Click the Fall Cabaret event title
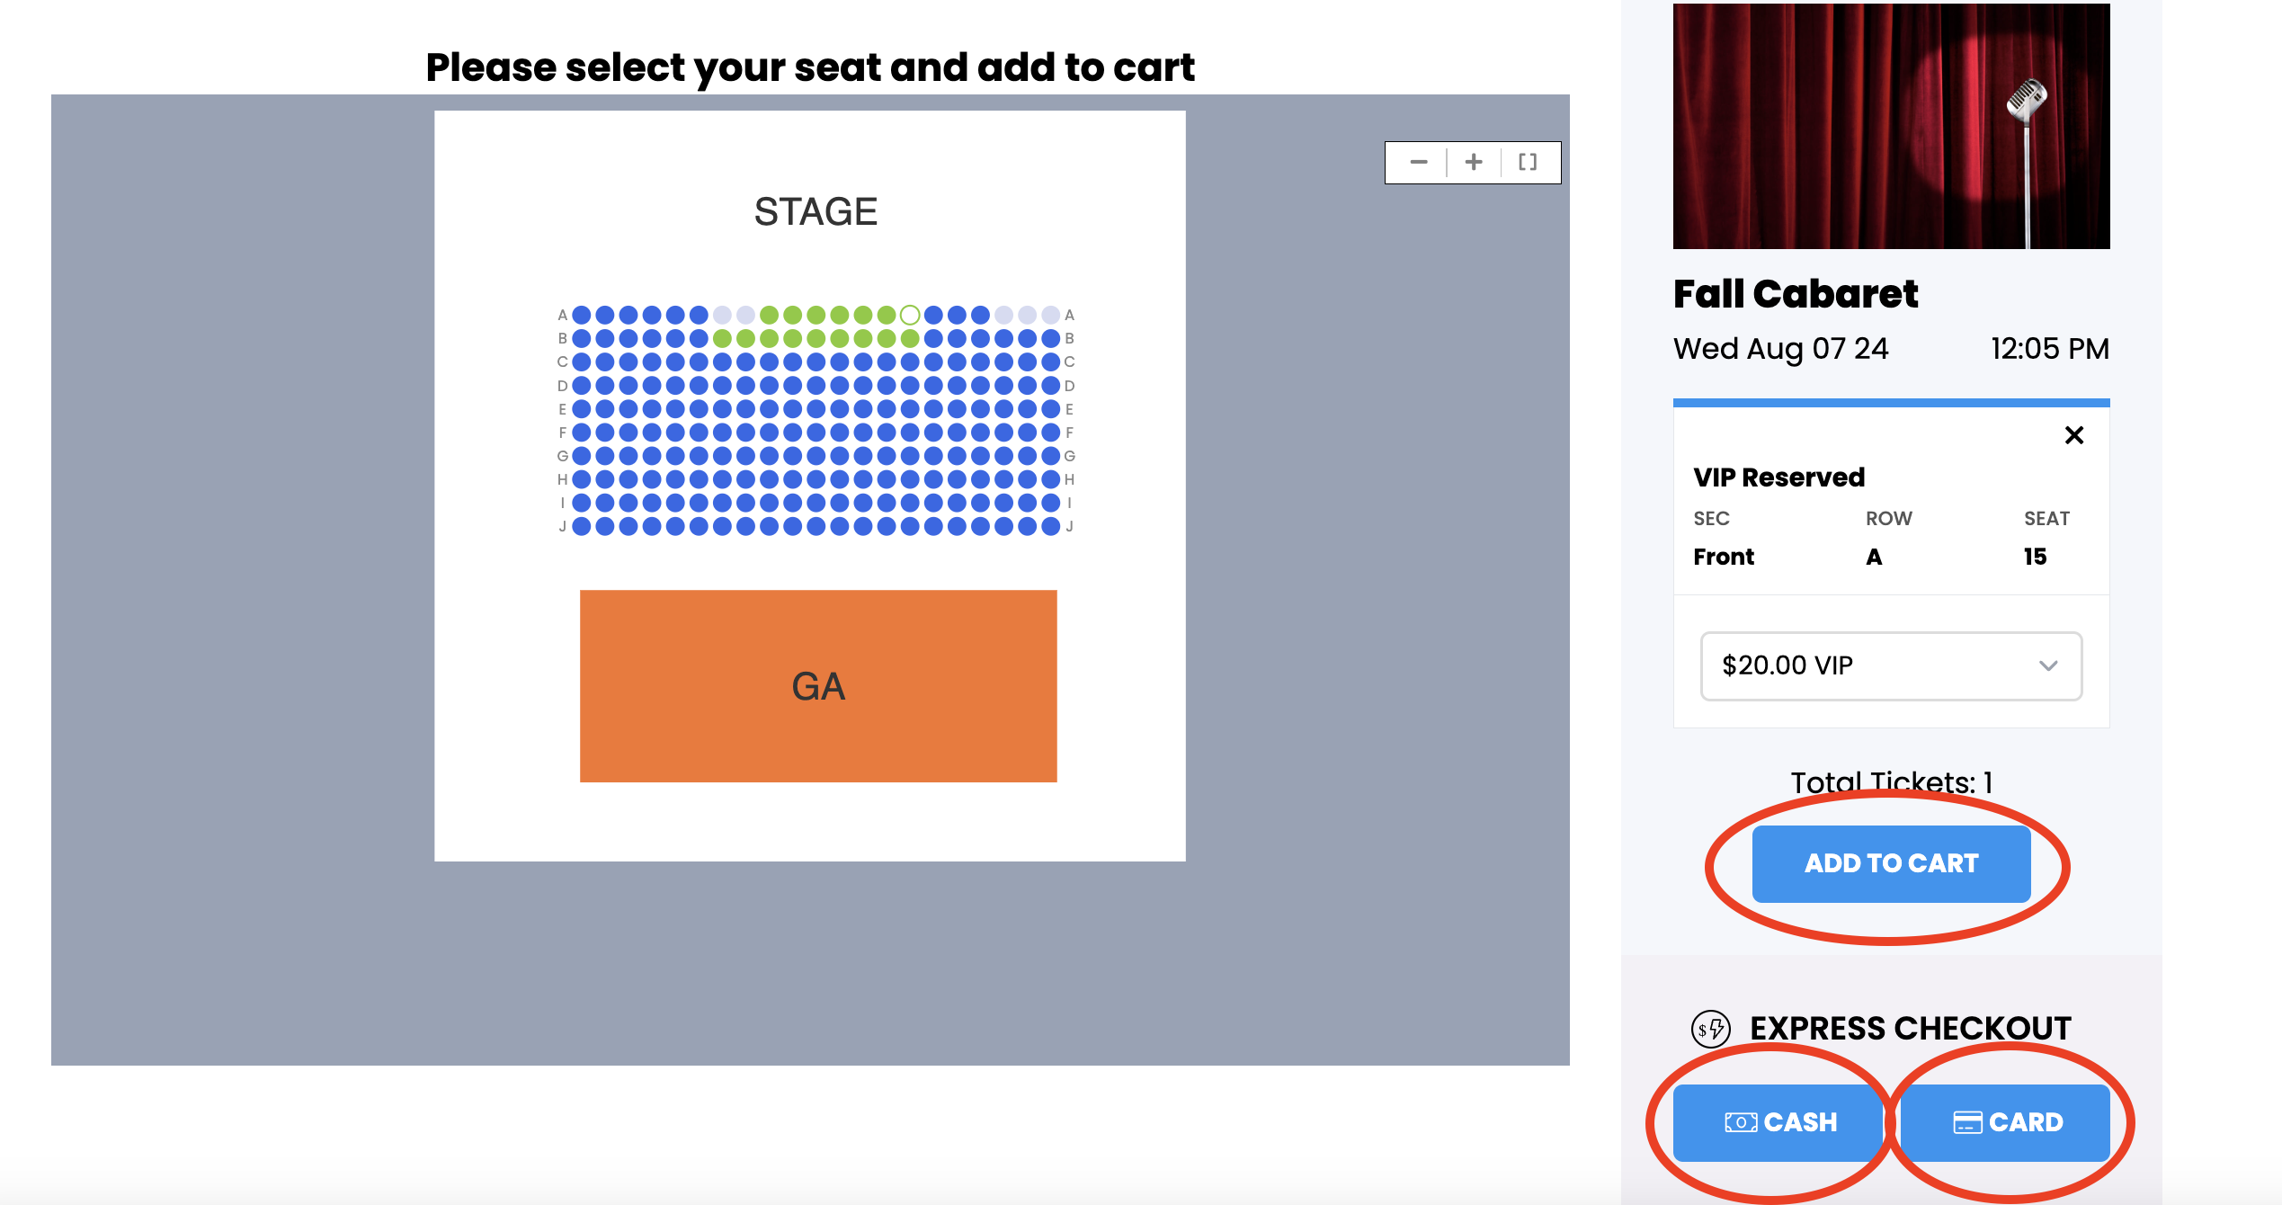2282x1205 pixels. (x=1796, y=294)
